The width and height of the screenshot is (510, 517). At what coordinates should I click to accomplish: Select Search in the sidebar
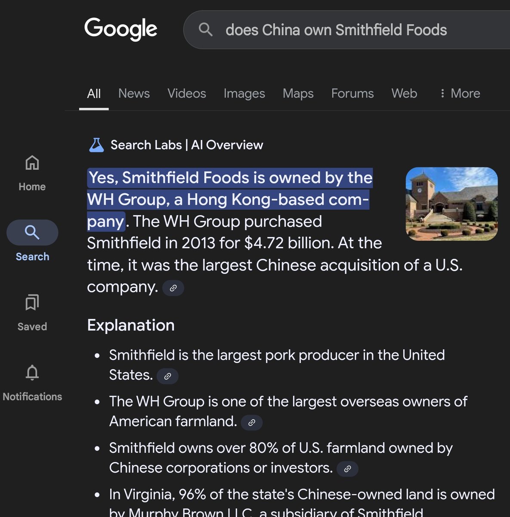32,241
